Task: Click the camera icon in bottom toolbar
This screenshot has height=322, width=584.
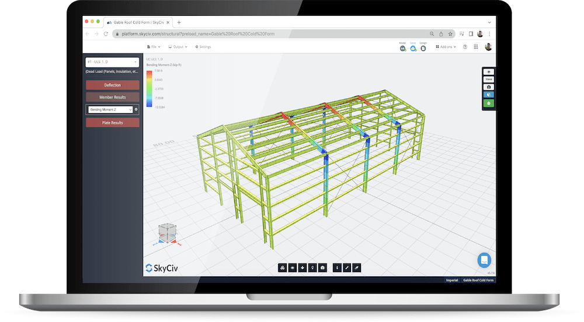Action: (322, 268)
